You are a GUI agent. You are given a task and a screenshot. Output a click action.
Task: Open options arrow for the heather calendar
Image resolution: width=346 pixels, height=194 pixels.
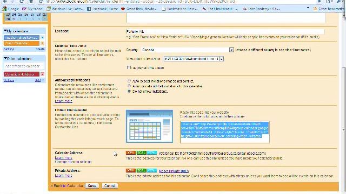(42, 38)
